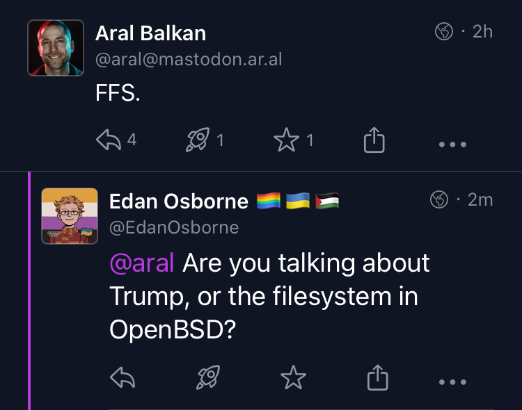This screenshot has width=522, height=410.
Task: Click the @aral mention link
Action: point(142,264)
